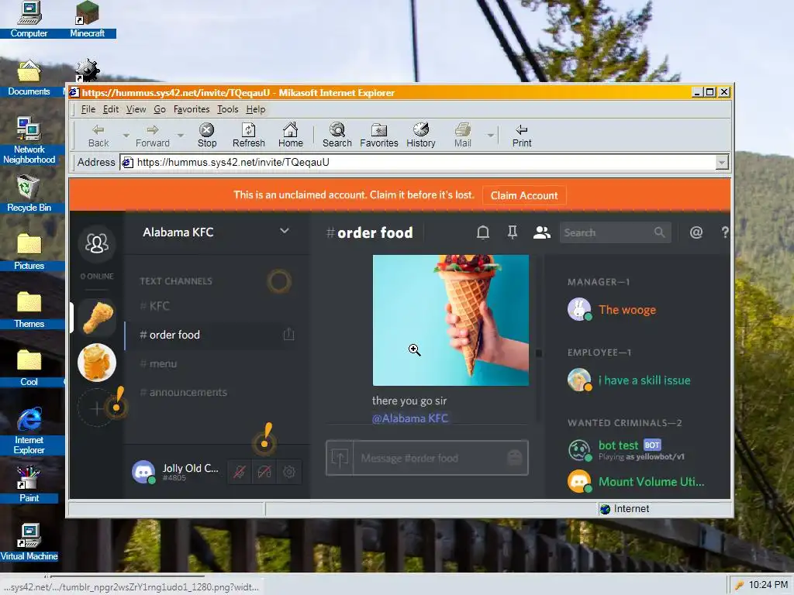Open the Tools menu
Screen dimensions: 794x595
pyautogui.click(x=227, y=109)
